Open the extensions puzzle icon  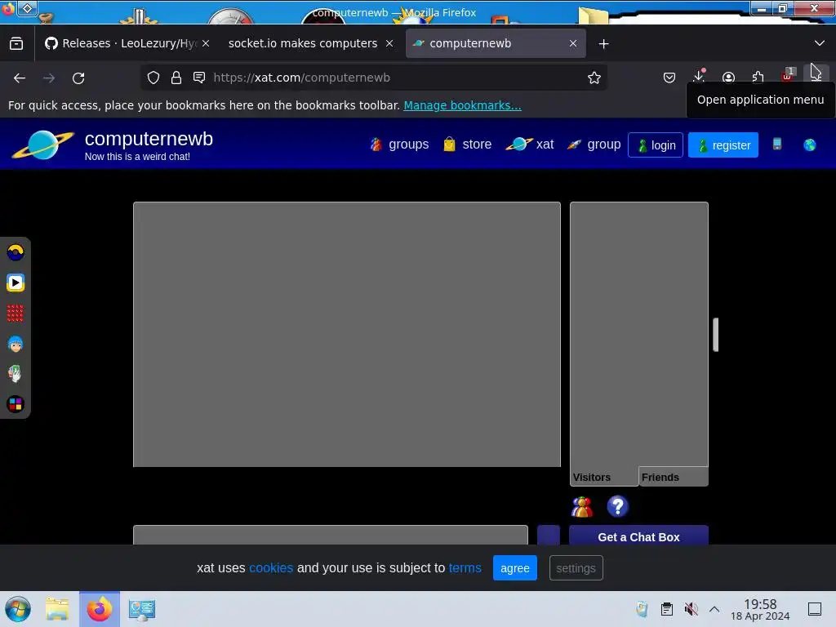[x=758, y=78]
